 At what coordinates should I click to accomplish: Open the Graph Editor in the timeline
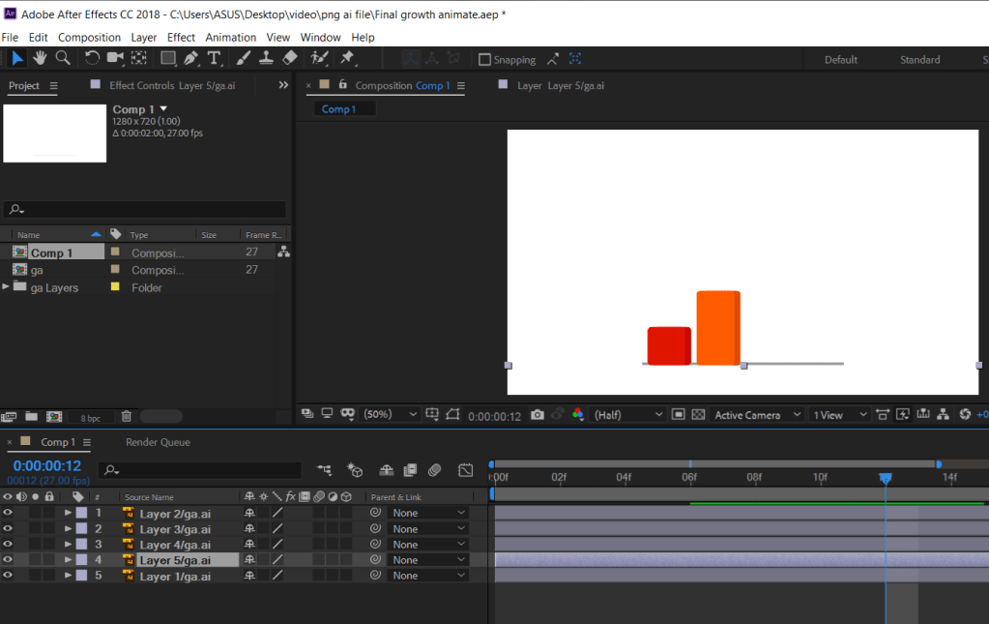point(465,470)
